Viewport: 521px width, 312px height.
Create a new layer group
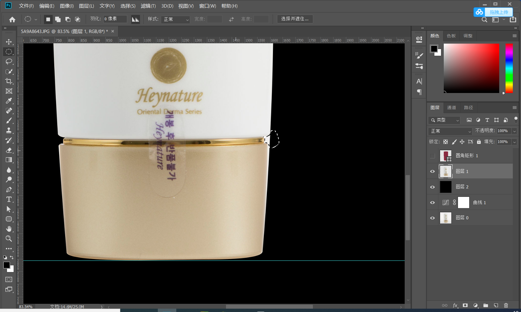pyautogui.click(x=486, y=305)
